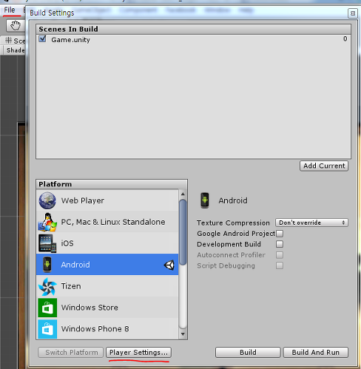The height and width of the screenshot is (369, 361).
Task: Select the Game.unity scene row
Action: point(193,39)
